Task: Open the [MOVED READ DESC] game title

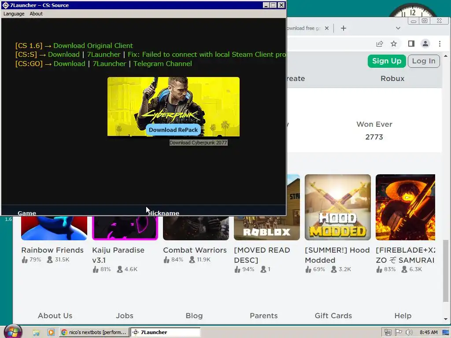Action: coord(262,255)
